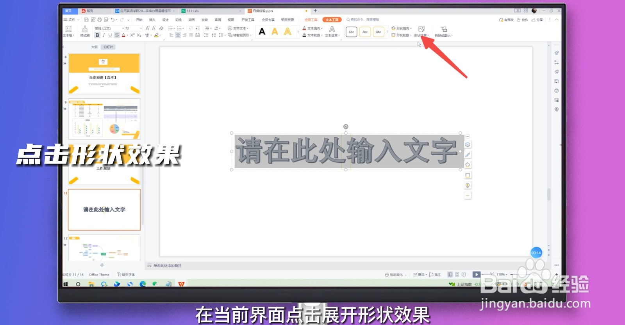The height and width of the screenshot is (325, 625).
Task: Expand Shape Effects (形状效果) menu
Action: click(421, 32)
